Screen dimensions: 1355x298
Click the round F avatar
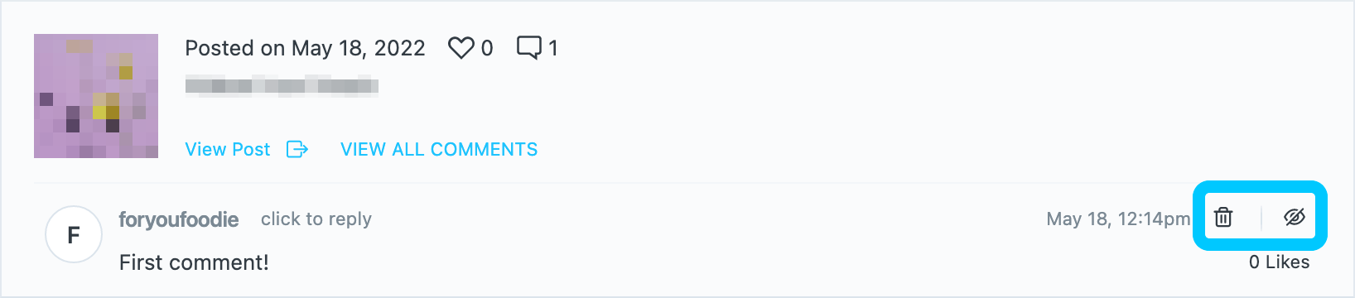click(x=74, y=235)
